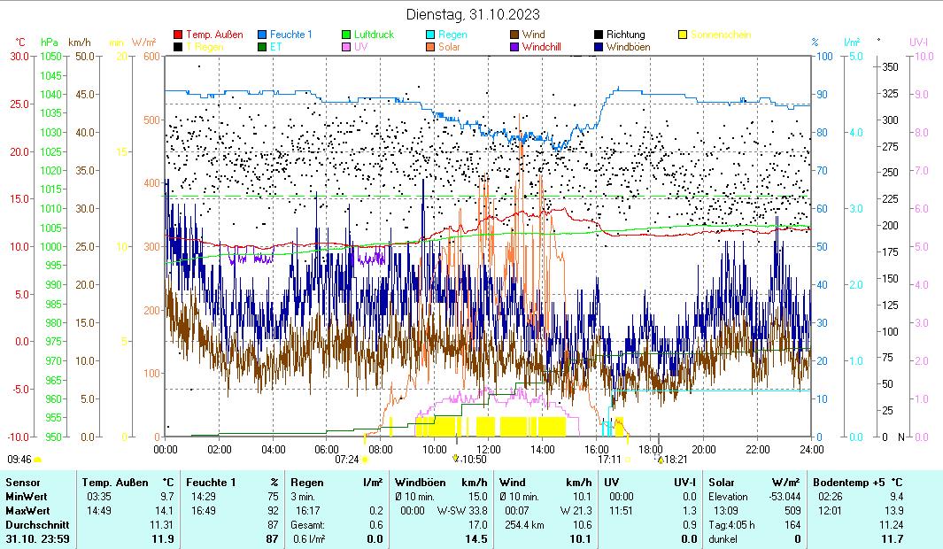Viewport: 943px width, 549px height.
Task: Click the maximum temperature value 14.1
Action: [164, 511]
